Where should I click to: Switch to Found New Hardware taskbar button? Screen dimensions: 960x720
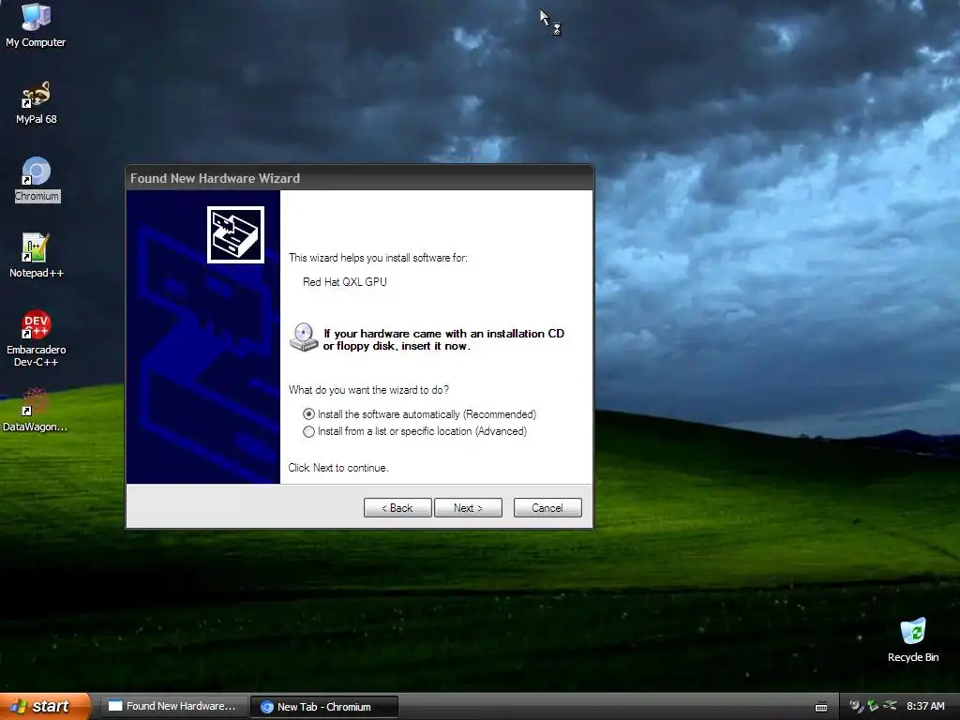(x=173, y=707)
